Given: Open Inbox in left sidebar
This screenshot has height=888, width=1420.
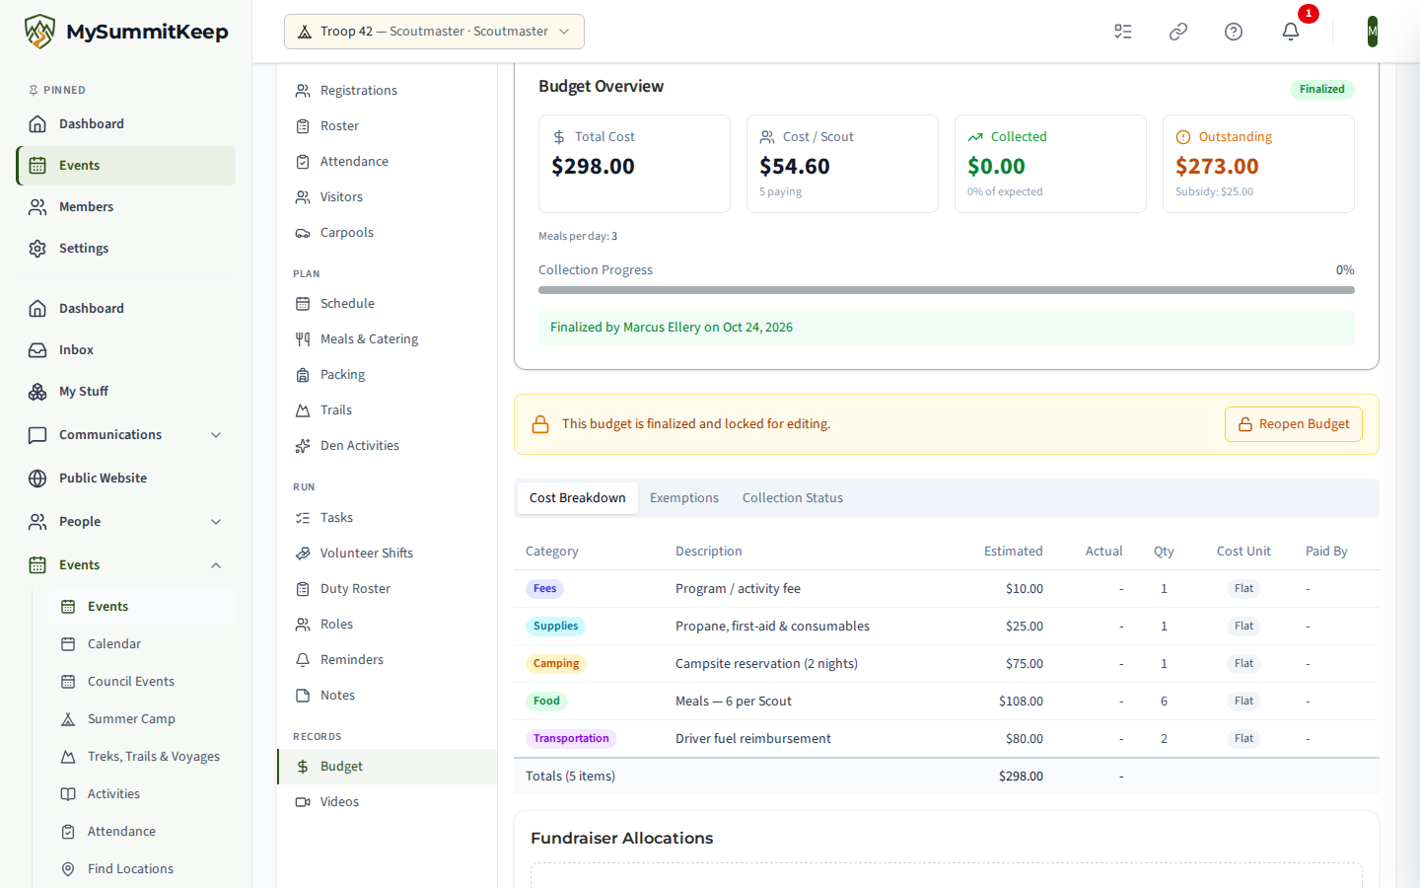Looking at the screenshot, I should click(x=126, y=350).
